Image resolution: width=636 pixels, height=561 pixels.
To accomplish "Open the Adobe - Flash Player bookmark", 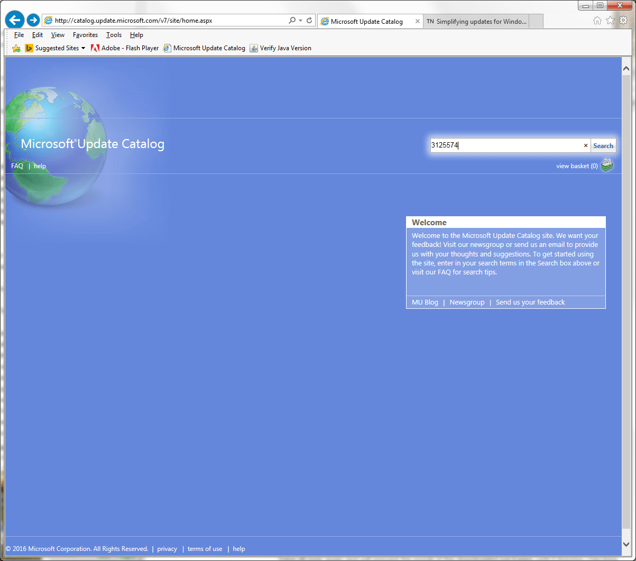I will [x=125, y=48].
